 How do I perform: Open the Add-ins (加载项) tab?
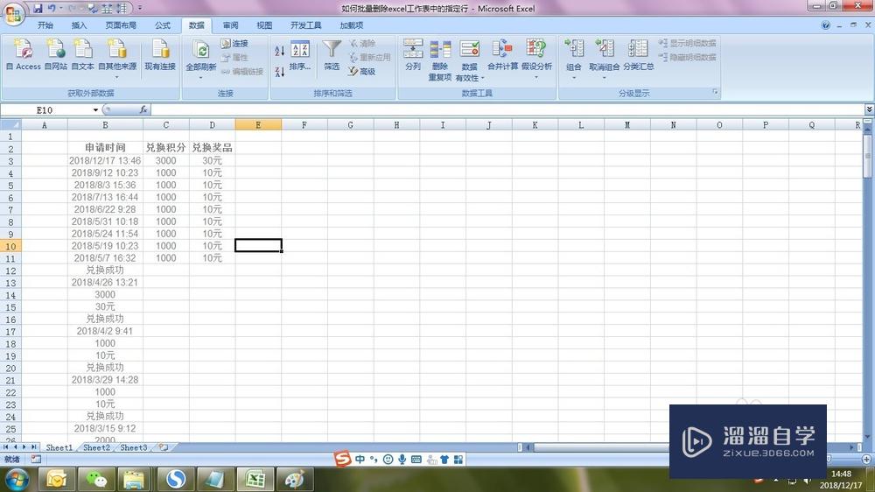(352, 25)
